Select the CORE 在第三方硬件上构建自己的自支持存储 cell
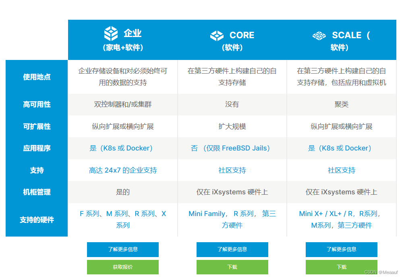Image resolution: width=404 pixels, height=278 pixels. 232,77
